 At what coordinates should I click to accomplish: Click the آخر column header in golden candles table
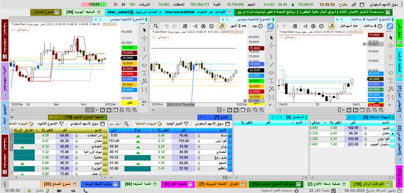(x=64, y=130)
